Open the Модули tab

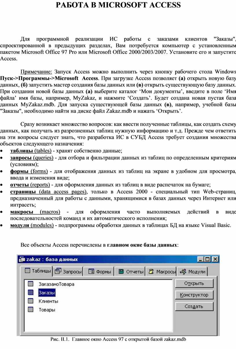pos(192,272)
